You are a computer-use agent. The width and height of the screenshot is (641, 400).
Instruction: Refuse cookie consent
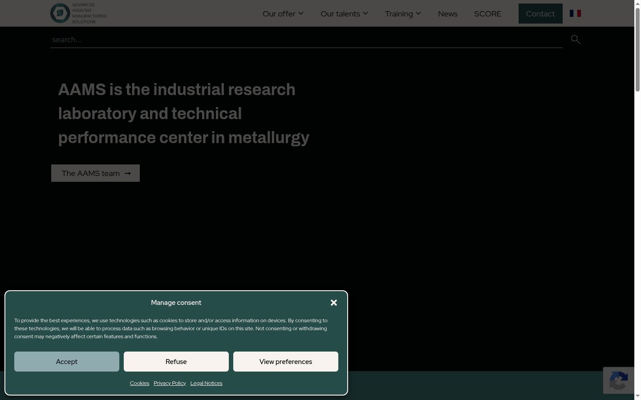point(176,362)
